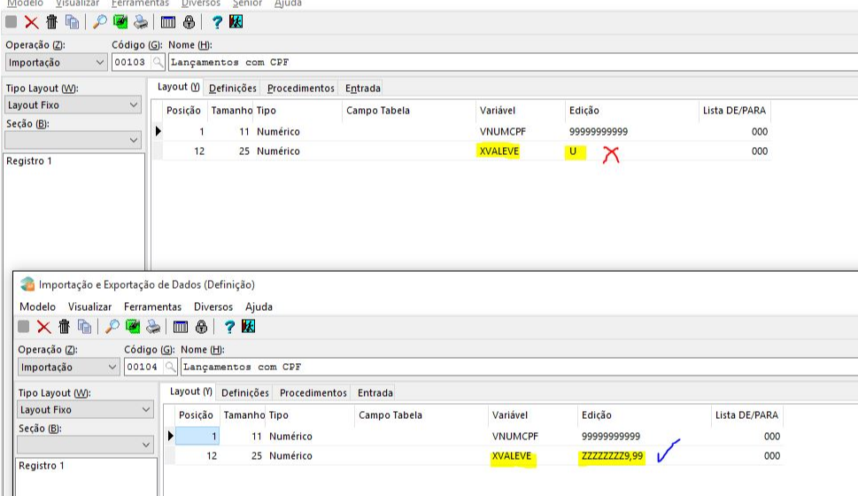Open the Operação dropdown in the top window
Screen dimensions: 858x496
[x=98, y=63]
